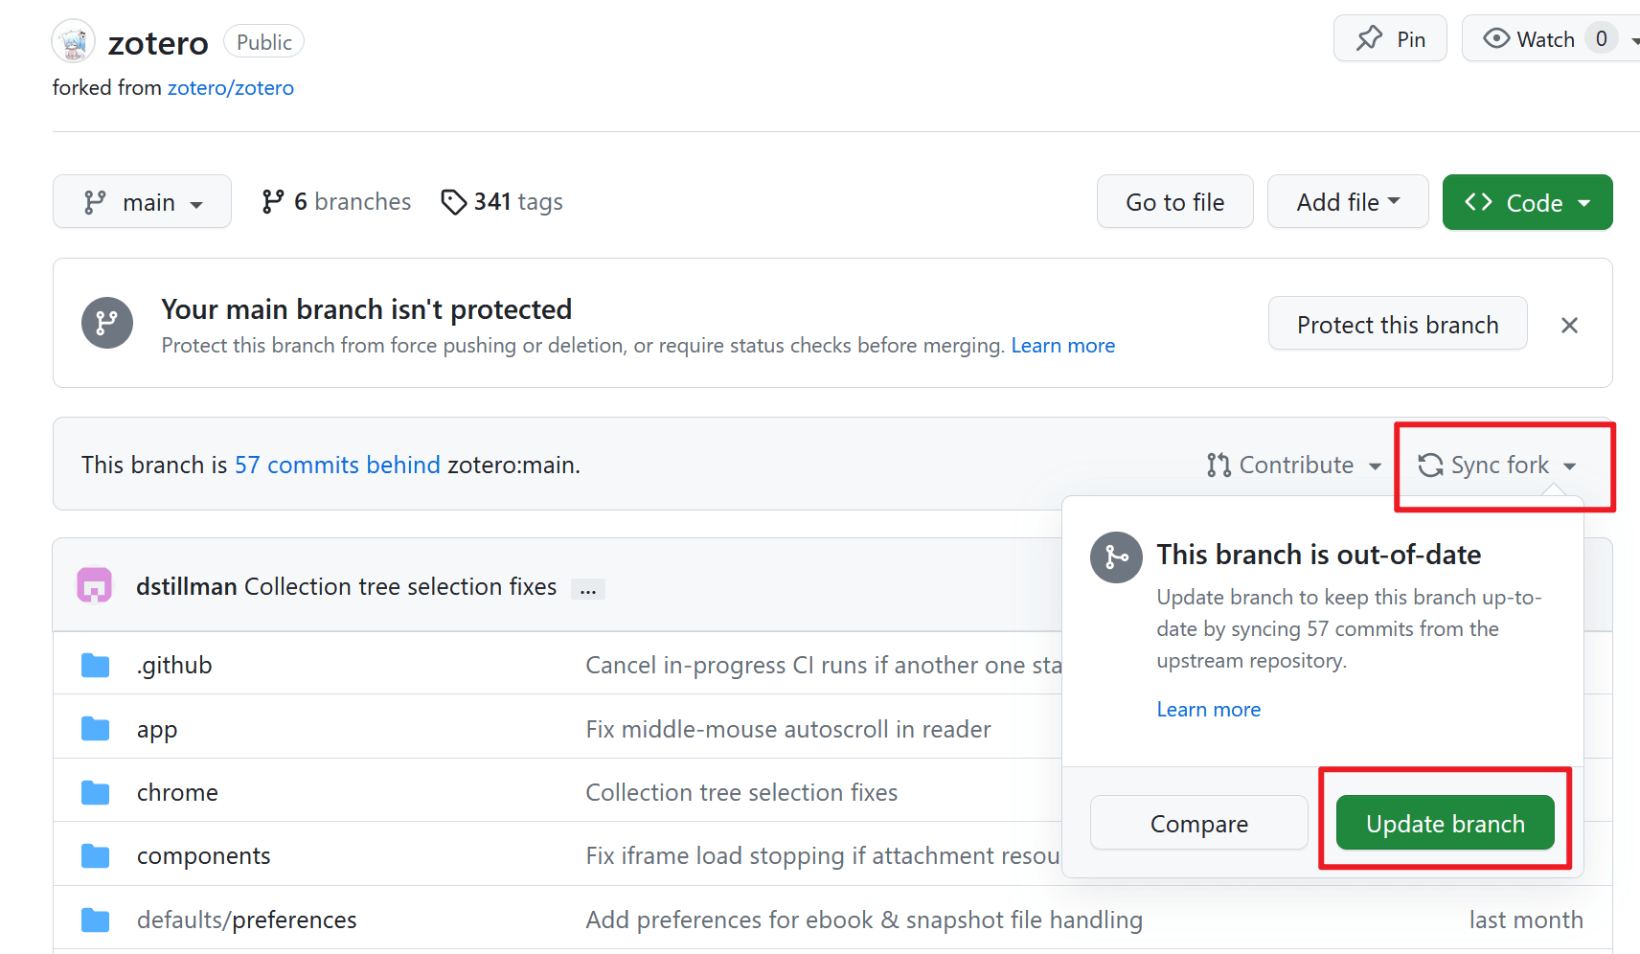Click the Compare button
Viewport: 1640px width, 954px height.
[1198, 824]
